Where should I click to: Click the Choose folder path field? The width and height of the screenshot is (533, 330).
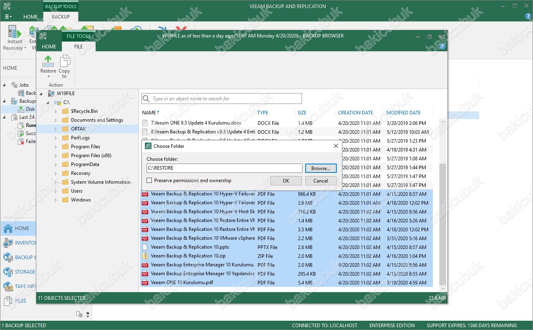[224, 168]
